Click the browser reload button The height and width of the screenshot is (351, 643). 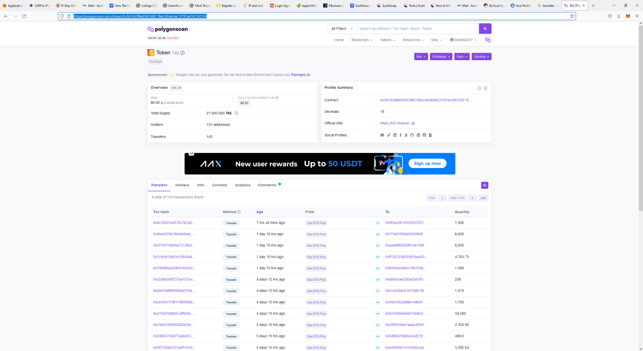coord(24,16)
